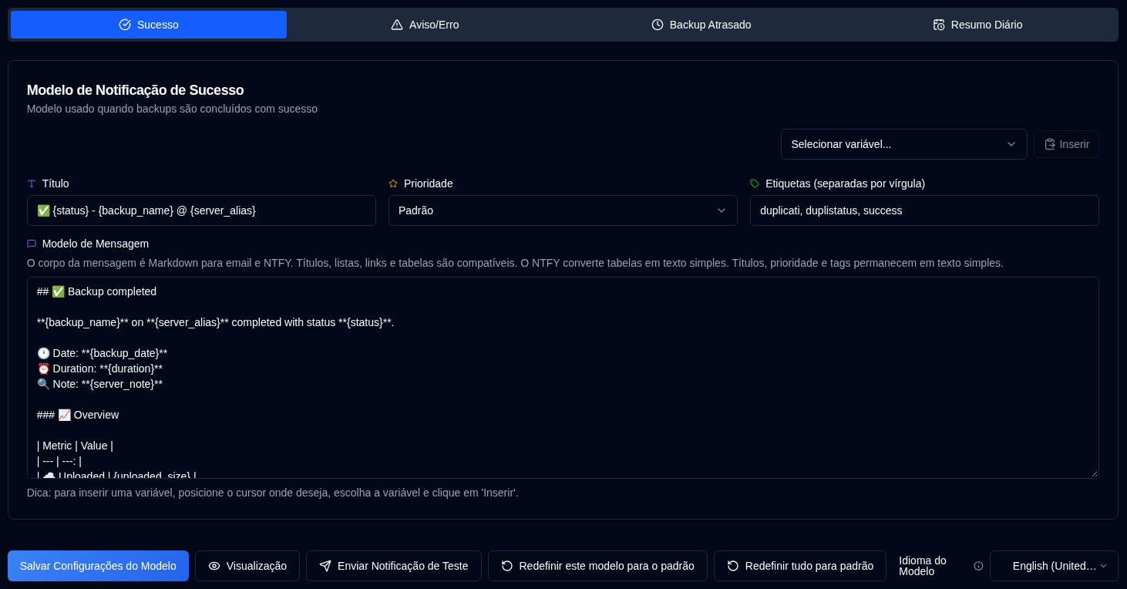This screenshot has width=1127, height=589.
Task: Open the Backup Atrasado tab
Action: click(701, 25)
